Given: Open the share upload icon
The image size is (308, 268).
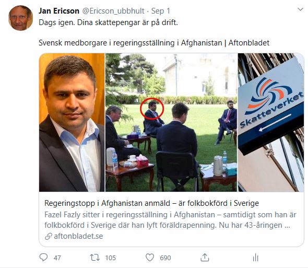Looking at the screenshot, I should click(x=205, y=258).
